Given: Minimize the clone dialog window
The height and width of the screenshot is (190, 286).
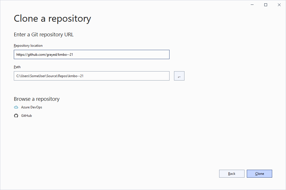Looking at the screenshot, I should point(252,5).
